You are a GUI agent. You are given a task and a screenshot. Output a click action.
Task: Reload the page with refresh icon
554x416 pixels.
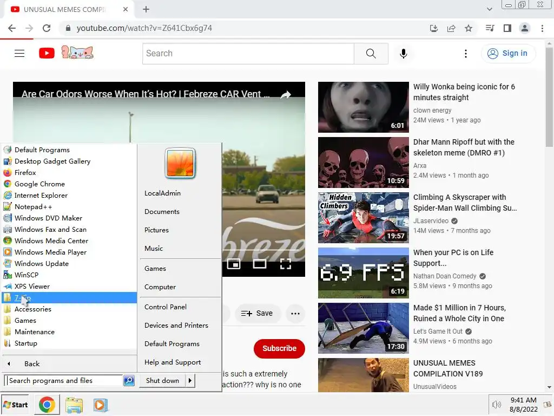pyautogui.click(x=47, y=28)
